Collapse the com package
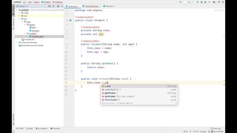The width and height of the screenshot is (237, 133). (22, 22)
